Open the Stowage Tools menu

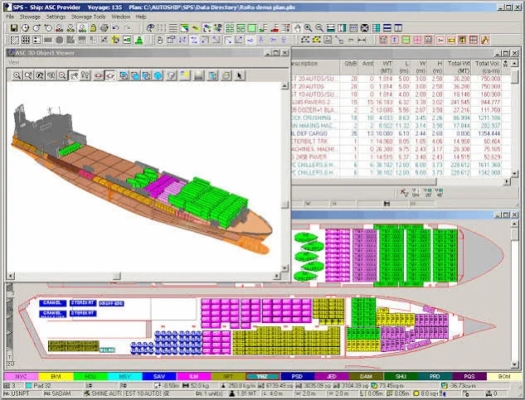(89, 17)
